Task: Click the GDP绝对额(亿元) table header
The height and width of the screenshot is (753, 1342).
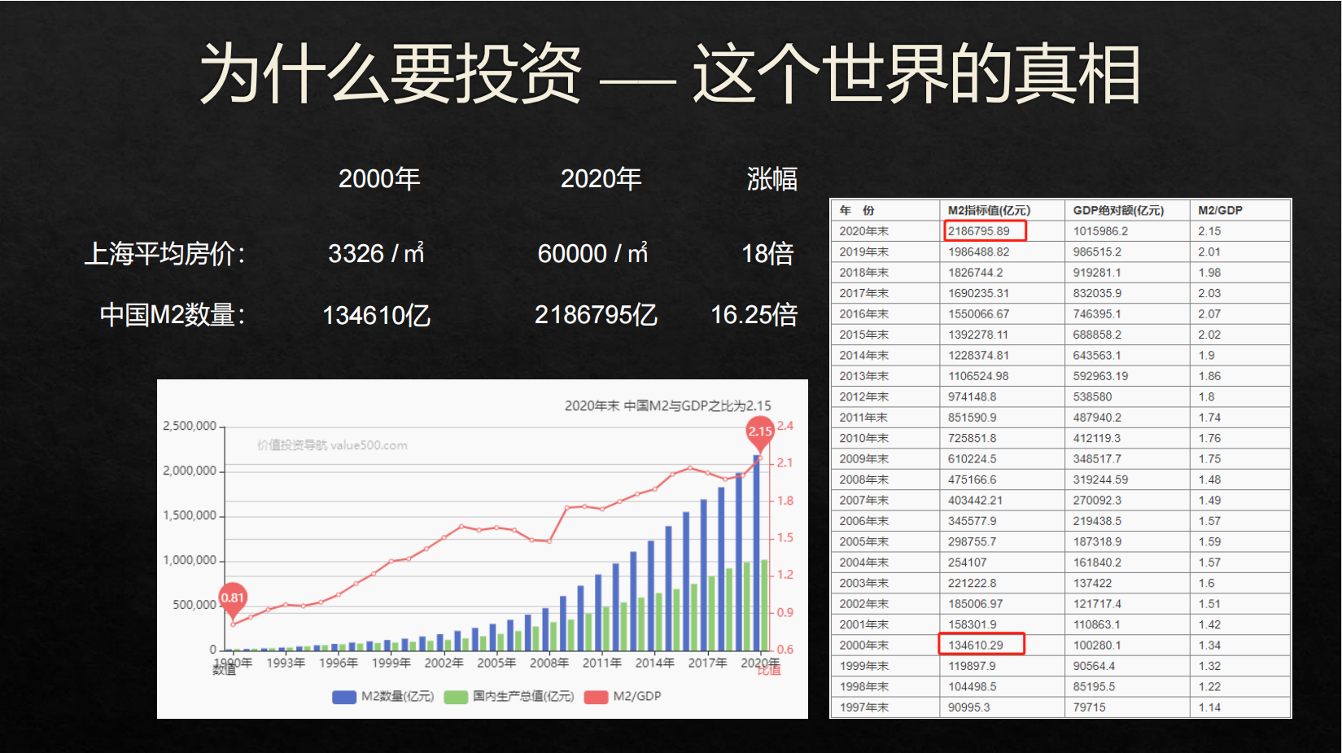Action: 1118,210
